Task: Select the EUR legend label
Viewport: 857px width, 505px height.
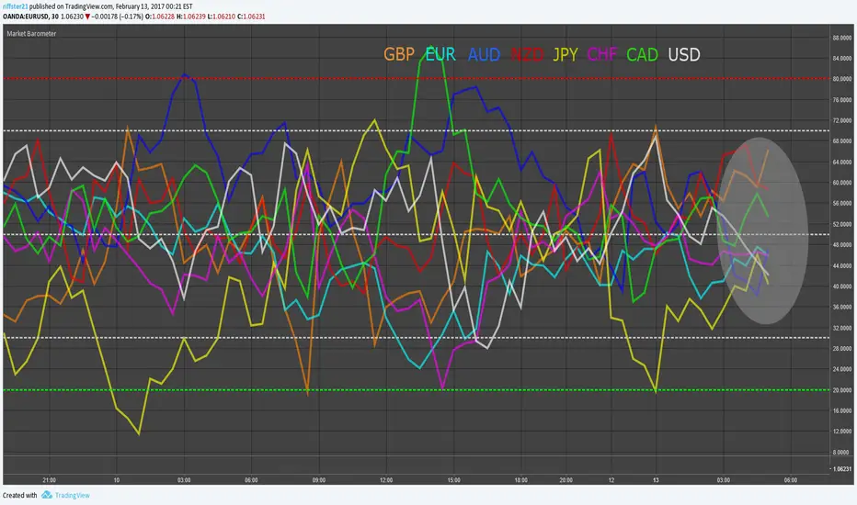Action: coord(440,54)
